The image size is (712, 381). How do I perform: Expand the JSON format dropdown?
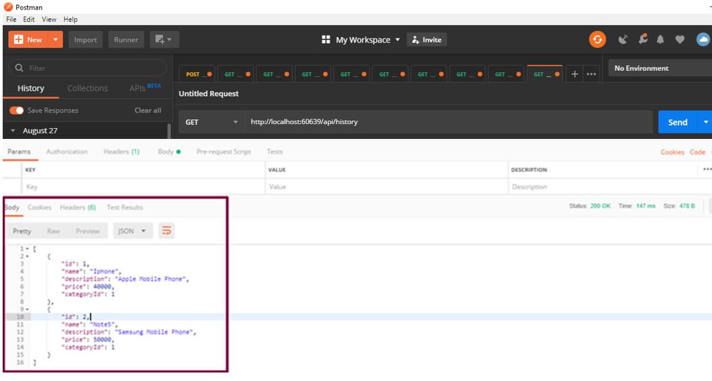click(133, 231)
